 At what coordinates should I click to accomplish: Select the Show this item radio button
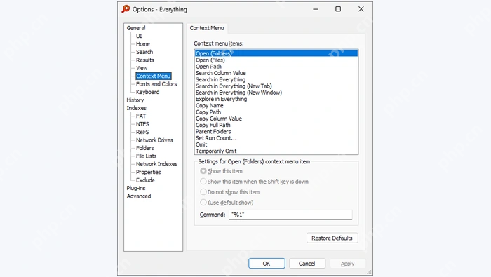(203, 171)
